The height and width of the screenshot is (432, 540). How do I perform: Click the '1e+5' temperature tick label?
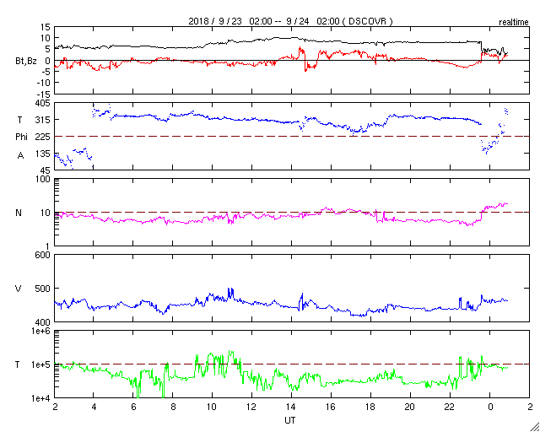click(x=41, y=364)
